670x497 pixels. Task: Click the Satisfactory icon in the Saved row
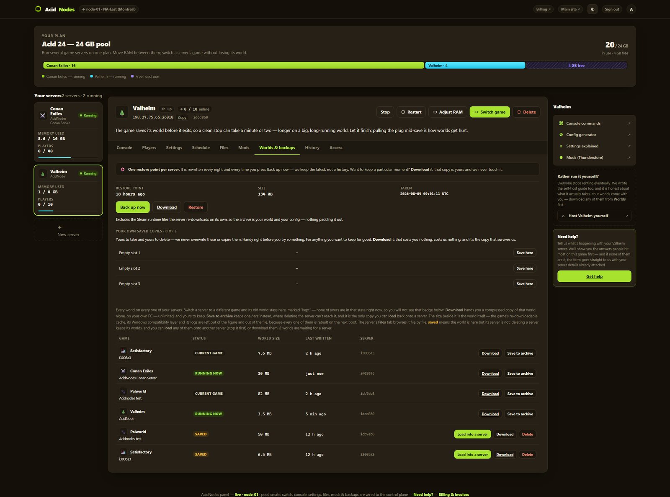[x=123, y=452]
